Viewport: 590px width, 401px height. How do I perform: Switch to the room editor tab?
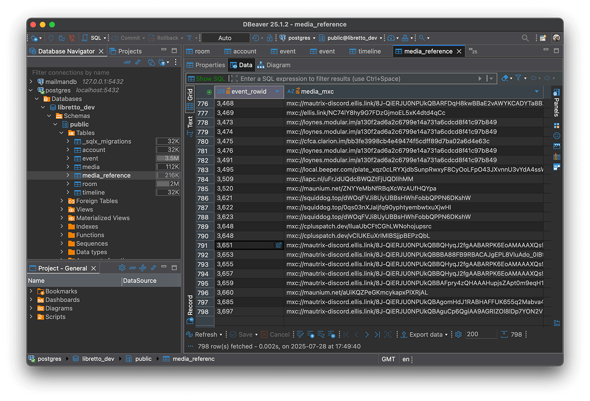coord(198,51)
